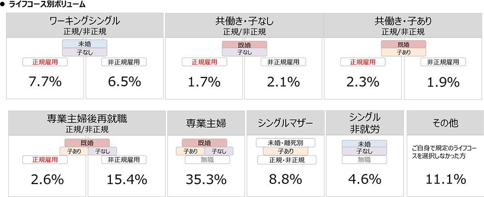Select the 35.3% 専業主婦 percentage
The image size is (484, 197).
click(206, 180)
